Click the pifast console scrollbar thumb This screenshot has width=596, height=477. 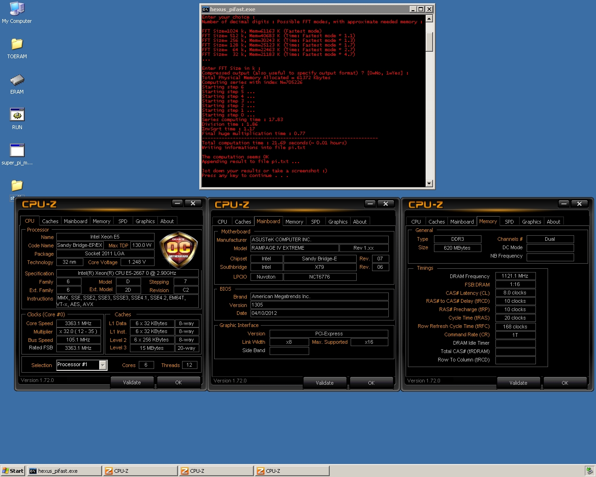tap(429, 42)
